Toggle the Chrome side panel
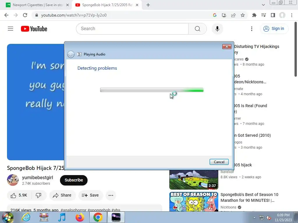 click(x=273, y=15)
